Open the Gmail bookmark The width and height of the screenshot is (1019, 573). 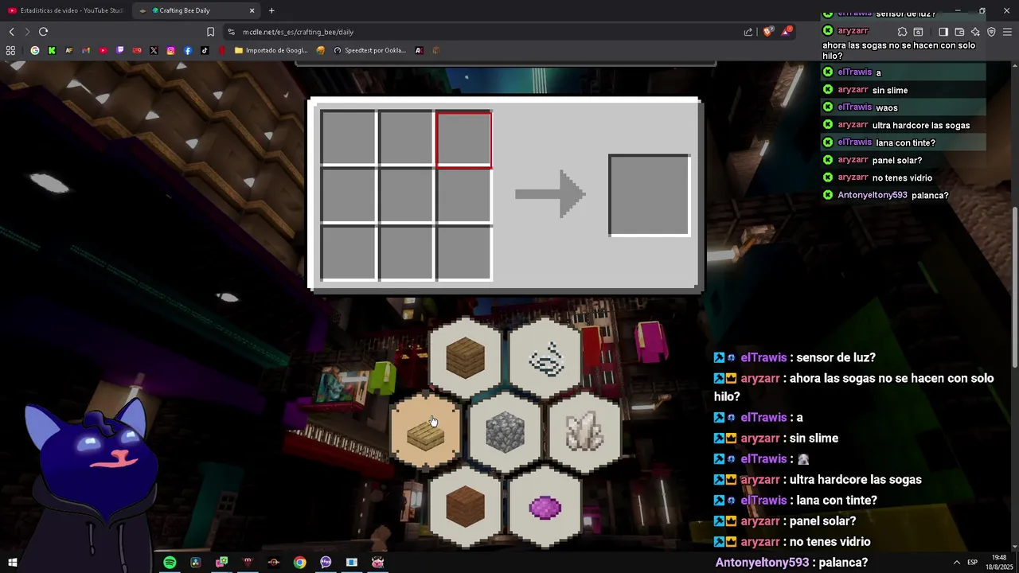[x=86, y=50]
